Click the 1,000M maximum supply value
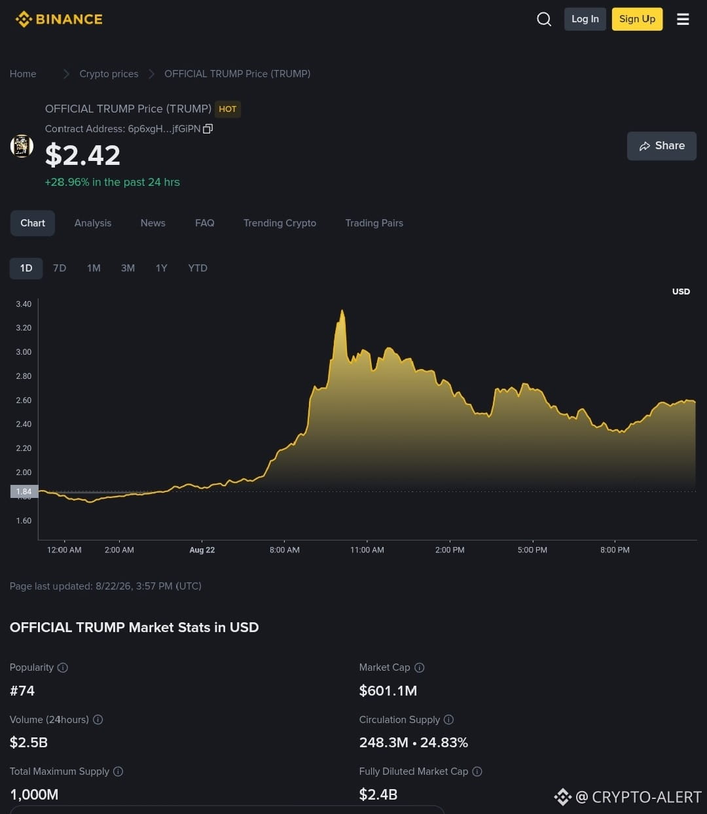The height and width of the screenshot is (814, 707). tap(34, 794)
